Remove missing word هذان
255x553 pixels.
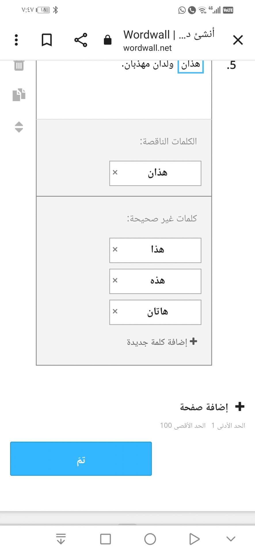tap(115, 172)
